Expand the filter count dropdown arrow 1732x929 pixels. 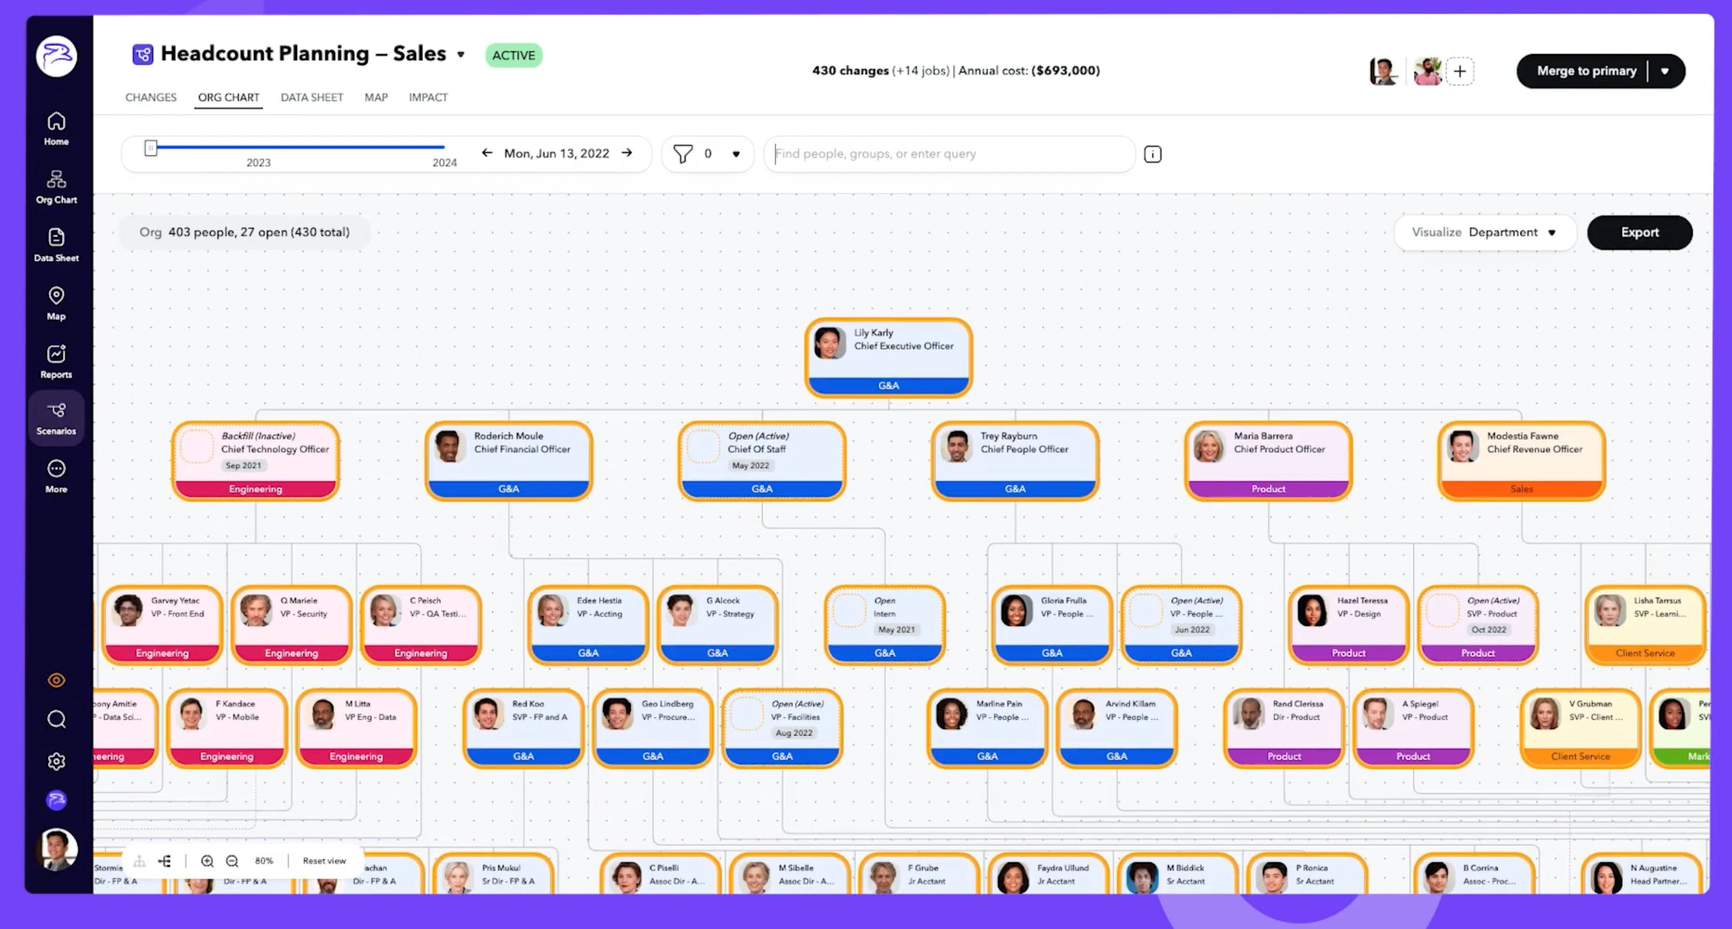[737, 154]
